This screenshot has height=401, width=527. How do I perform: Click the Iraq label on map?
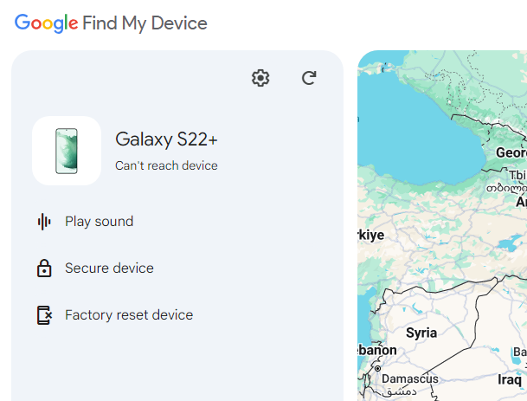coord(510,380)
